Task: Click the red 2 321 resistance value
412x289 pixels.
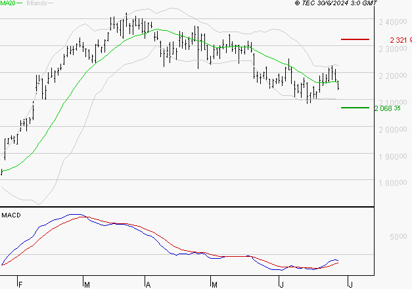Action: (x=401, y=40)
